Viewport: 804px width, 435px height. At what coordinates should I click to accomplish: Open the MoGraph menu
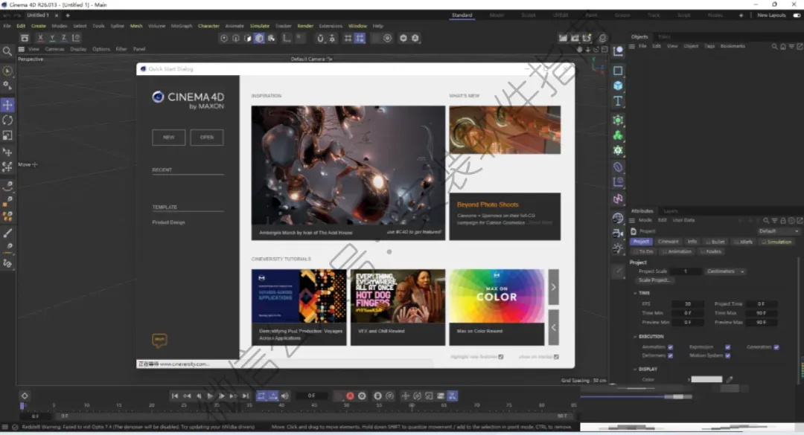pos(182,25)
